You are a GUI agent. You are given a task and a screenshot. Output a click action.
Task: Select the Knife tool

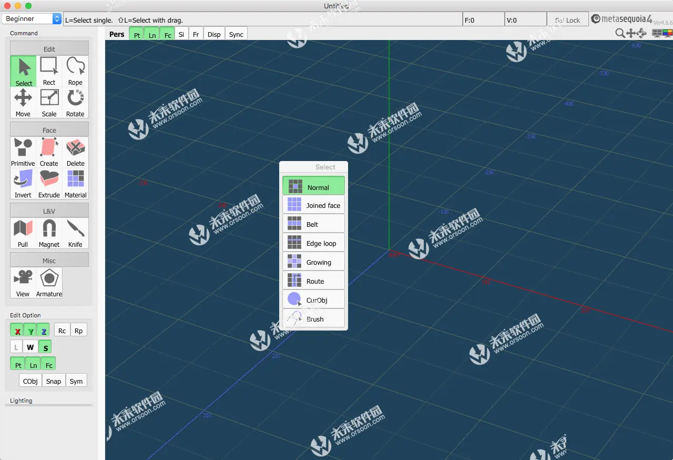76,233
